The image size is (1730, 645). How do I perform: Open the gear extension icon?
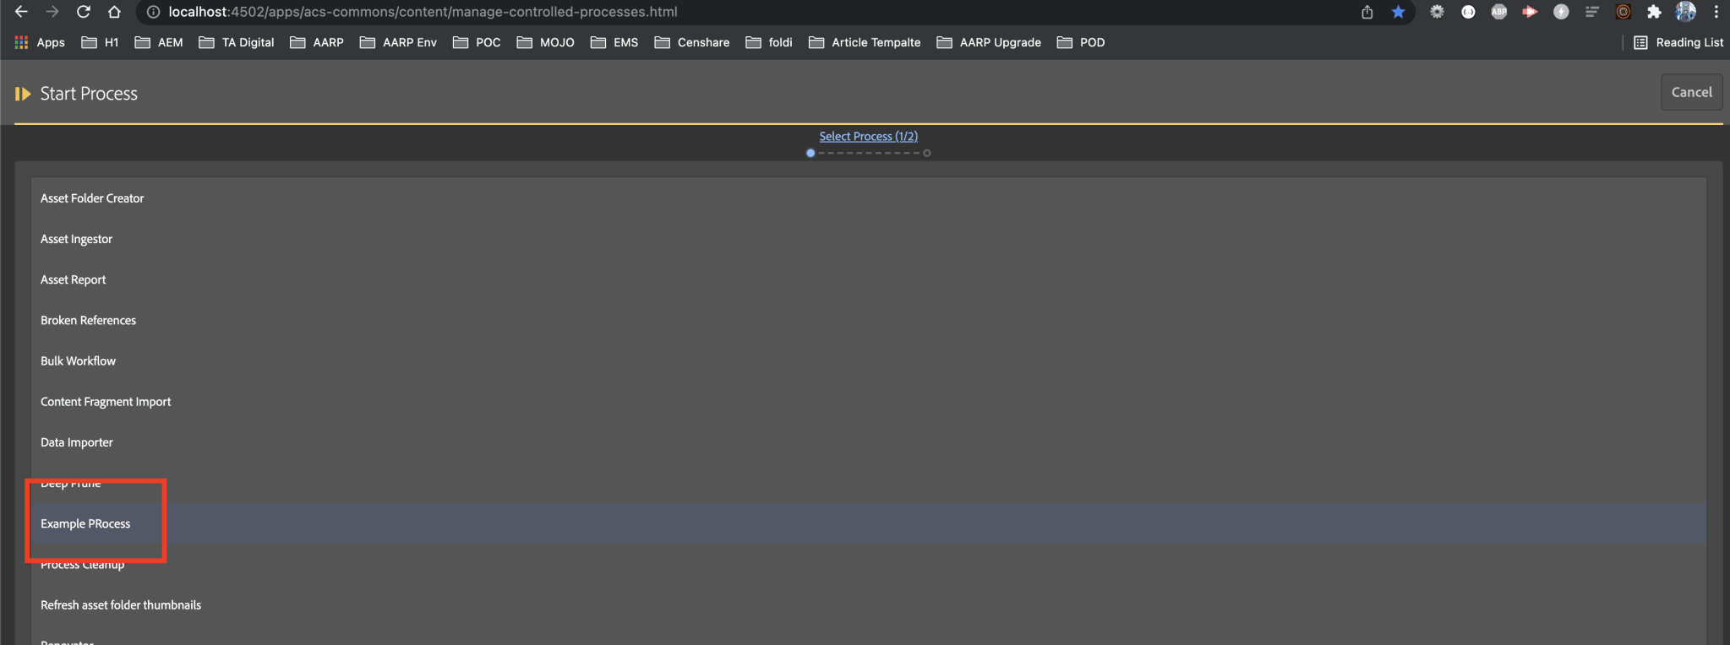tap(1437, 12)
